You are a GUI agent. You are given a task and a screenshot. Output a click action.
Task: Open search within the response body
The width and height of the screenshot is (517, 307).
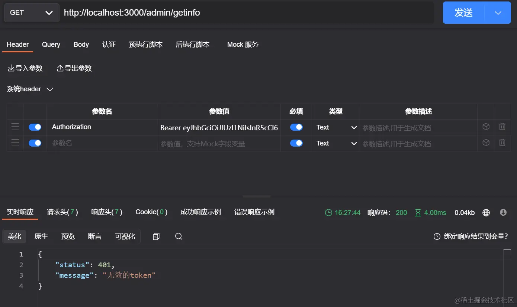[x=178, y=236]
